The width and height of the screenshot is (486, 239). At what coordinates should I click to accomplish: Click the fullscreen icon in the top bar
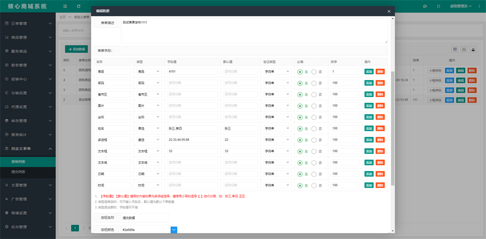438,6
